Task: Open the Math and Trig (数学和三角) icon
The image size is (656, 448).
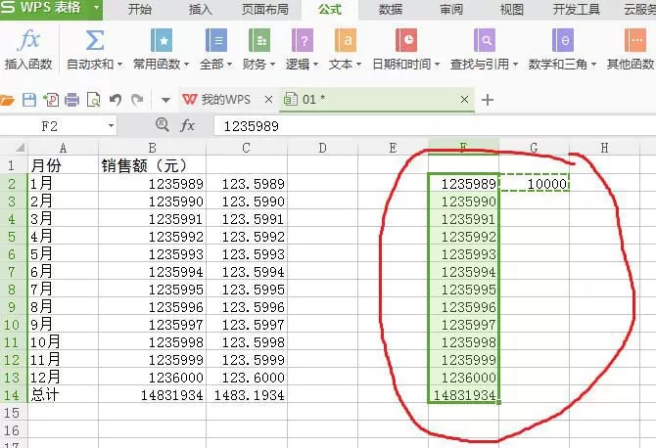Action: pos(562,40)
